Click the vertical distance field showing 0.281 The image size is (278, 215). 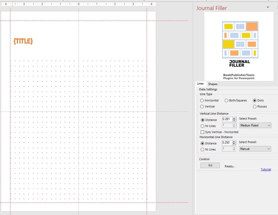pos(227,119)
